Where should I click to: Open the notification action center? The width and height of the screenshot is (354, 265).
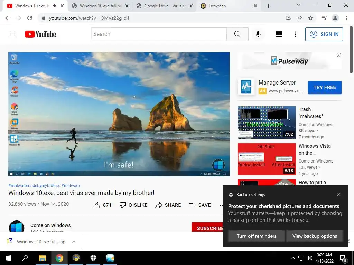(x=343, y=258)
